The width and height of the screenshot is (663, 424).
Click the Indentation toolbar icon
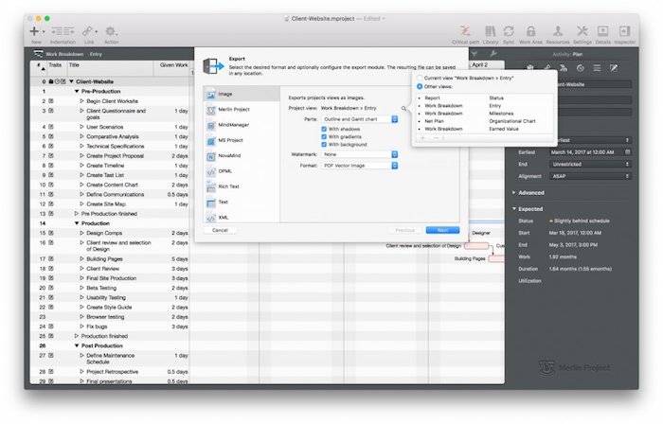[63, 31]
